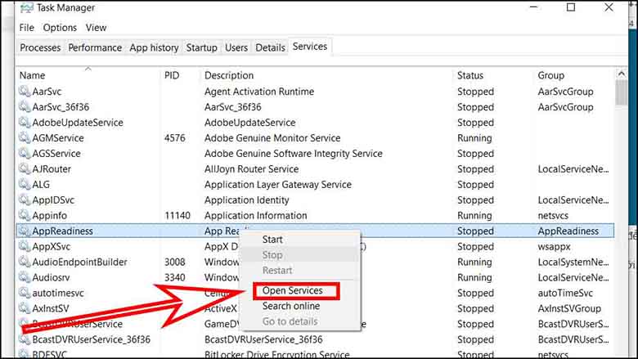Click the gear icon beside AarSvc service
This screenshot has width=638, height=359.
coord(25,92)
